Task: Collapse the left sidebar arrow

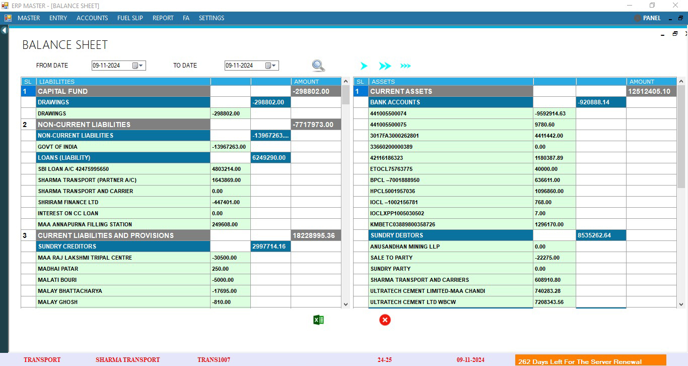Action: point(4,30)
